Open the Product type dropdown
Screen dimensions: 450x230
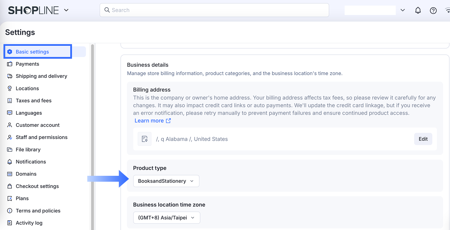(x=166, y=181)
